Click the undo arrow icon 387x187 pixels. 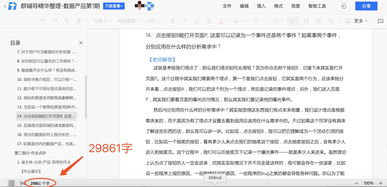pos(43,21)
